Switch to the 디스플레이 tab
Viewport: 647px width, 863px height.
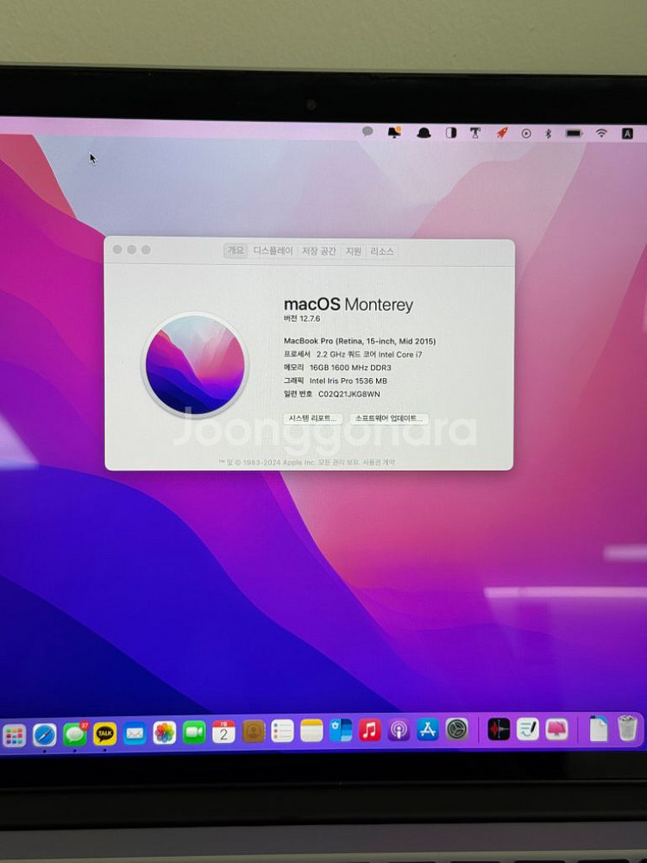[x=273, y=251]
